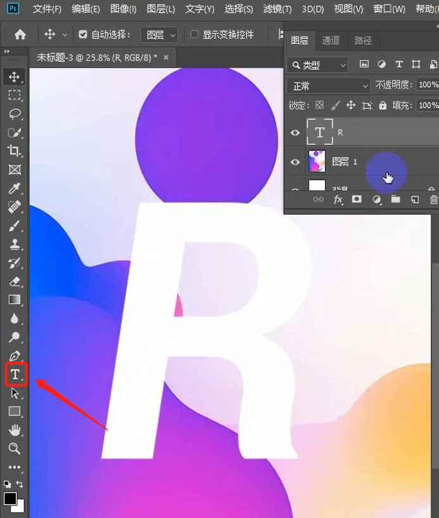
Task: Hide the R text layer
Action: pyautogui.click(x=295, y=132)
